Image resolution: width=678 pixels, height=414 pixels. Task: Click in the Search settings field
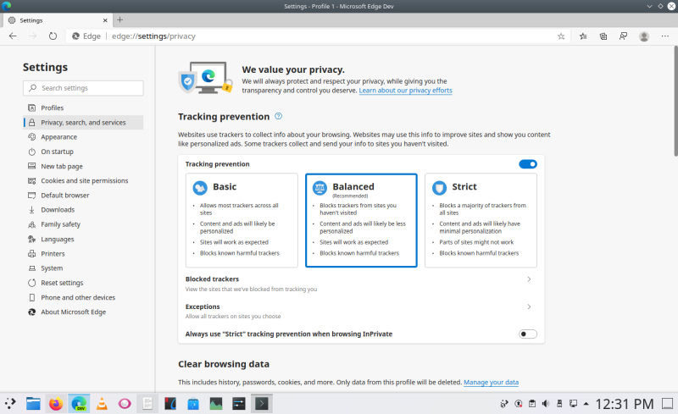83,88
